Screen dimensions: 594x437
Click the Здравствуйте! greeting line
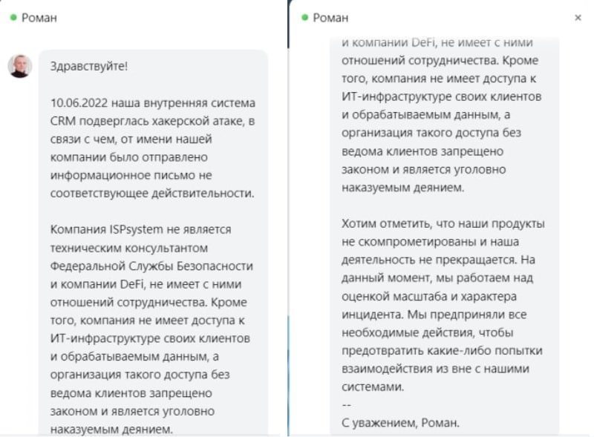coord(88,66)
